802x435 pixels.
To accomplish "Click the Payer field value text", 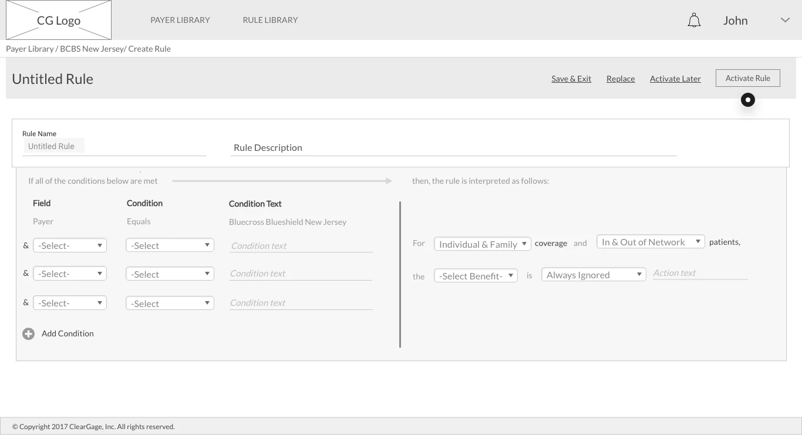I will point(43,221).
